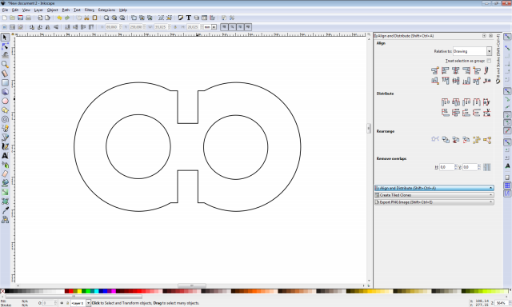Click the Undo arrow icon
The image size is (512, 307).
59,18
